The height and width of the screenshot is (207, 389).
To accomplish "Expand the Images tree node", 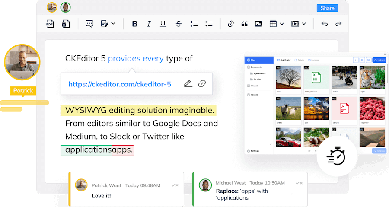I will click(x=246, y=86).
